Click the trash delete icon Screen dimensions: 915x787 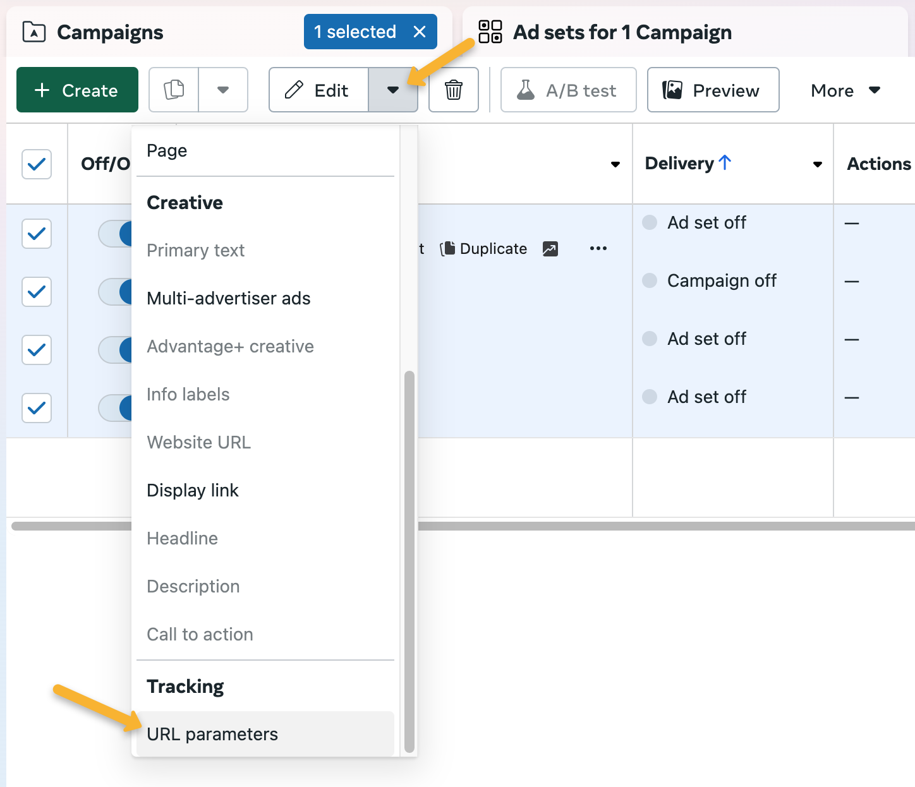click(453, 90)
